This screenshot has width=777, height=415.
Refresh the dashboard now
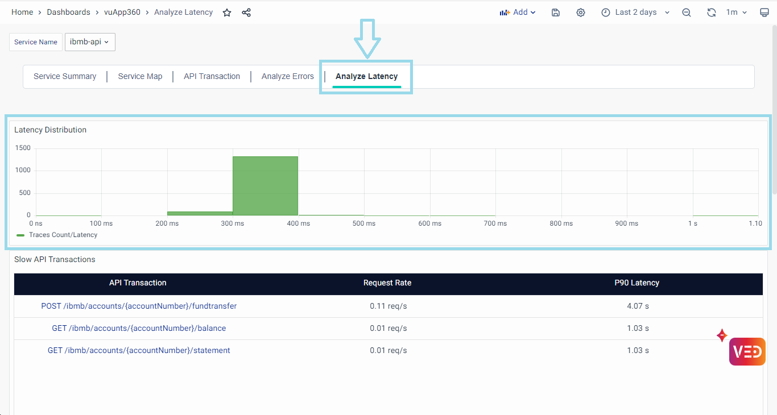pyautogui.click(x=711, y=13)
